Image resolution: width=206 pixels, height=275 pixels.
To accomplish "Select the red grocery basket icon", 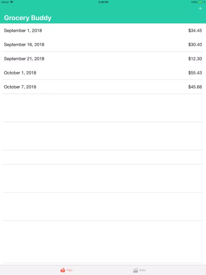I will point(63,270).
